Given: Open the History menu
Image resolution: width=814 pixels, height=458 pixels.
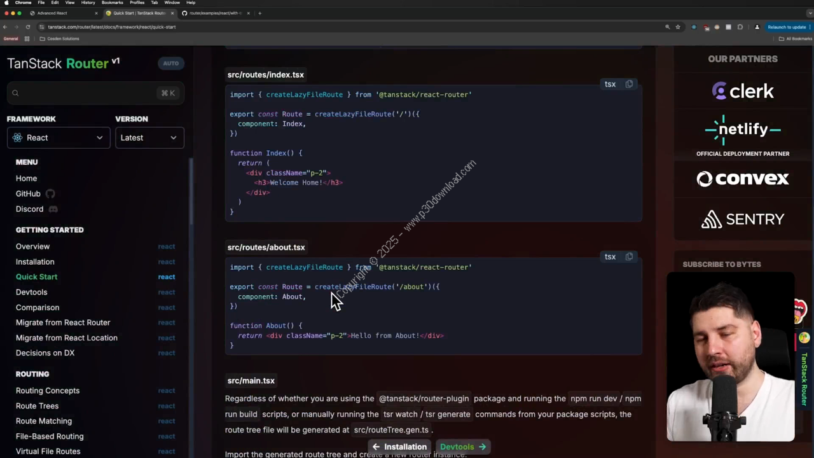Looking at the screenshot, I should (88, 3).
